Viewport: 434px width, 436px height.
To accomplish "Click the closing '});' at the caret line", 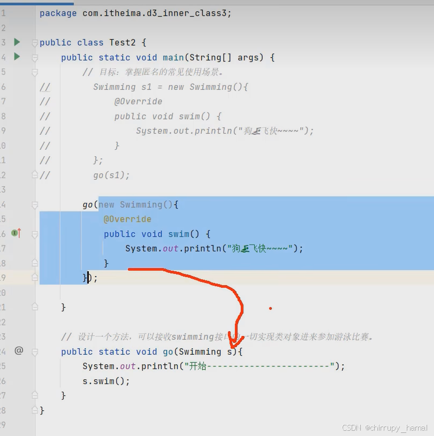I will pos(90,278).
